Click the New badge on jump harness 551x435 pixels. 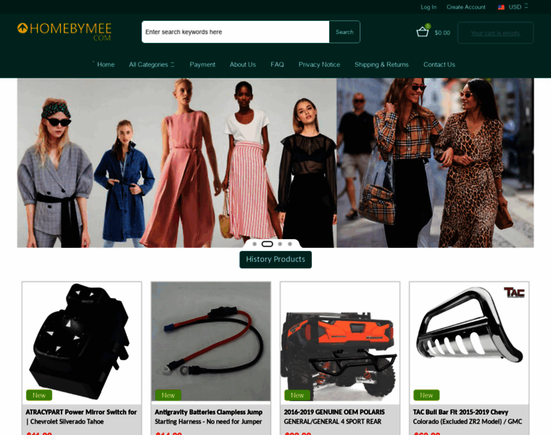(x=168, y=395)
